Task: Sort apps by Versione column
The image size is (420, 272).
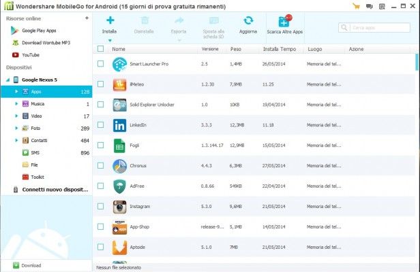Action: 210,49
